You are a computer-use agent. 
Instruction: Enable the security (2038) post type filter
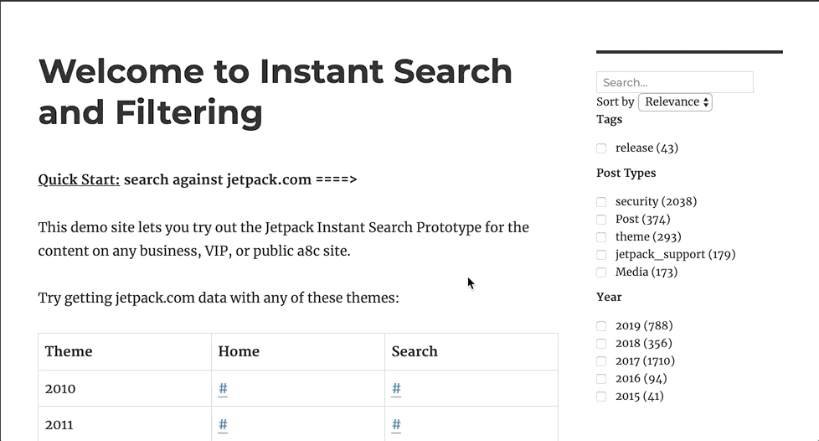(x=601, y=202)
